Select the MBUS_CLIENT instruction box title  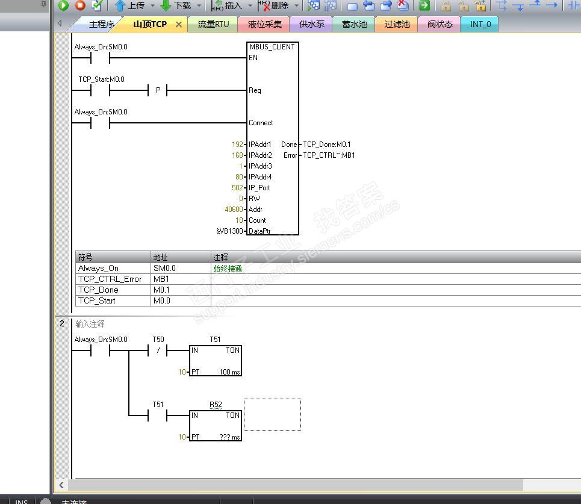click(x=272, y=47)
